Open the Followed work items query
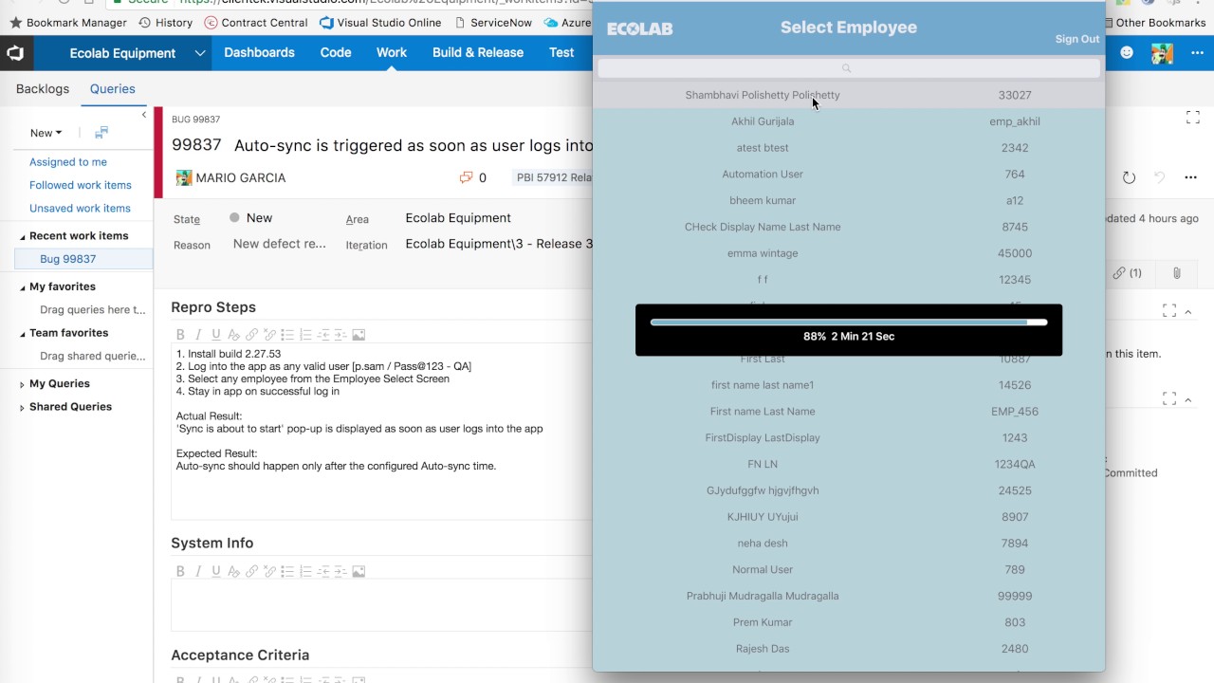 81,185
